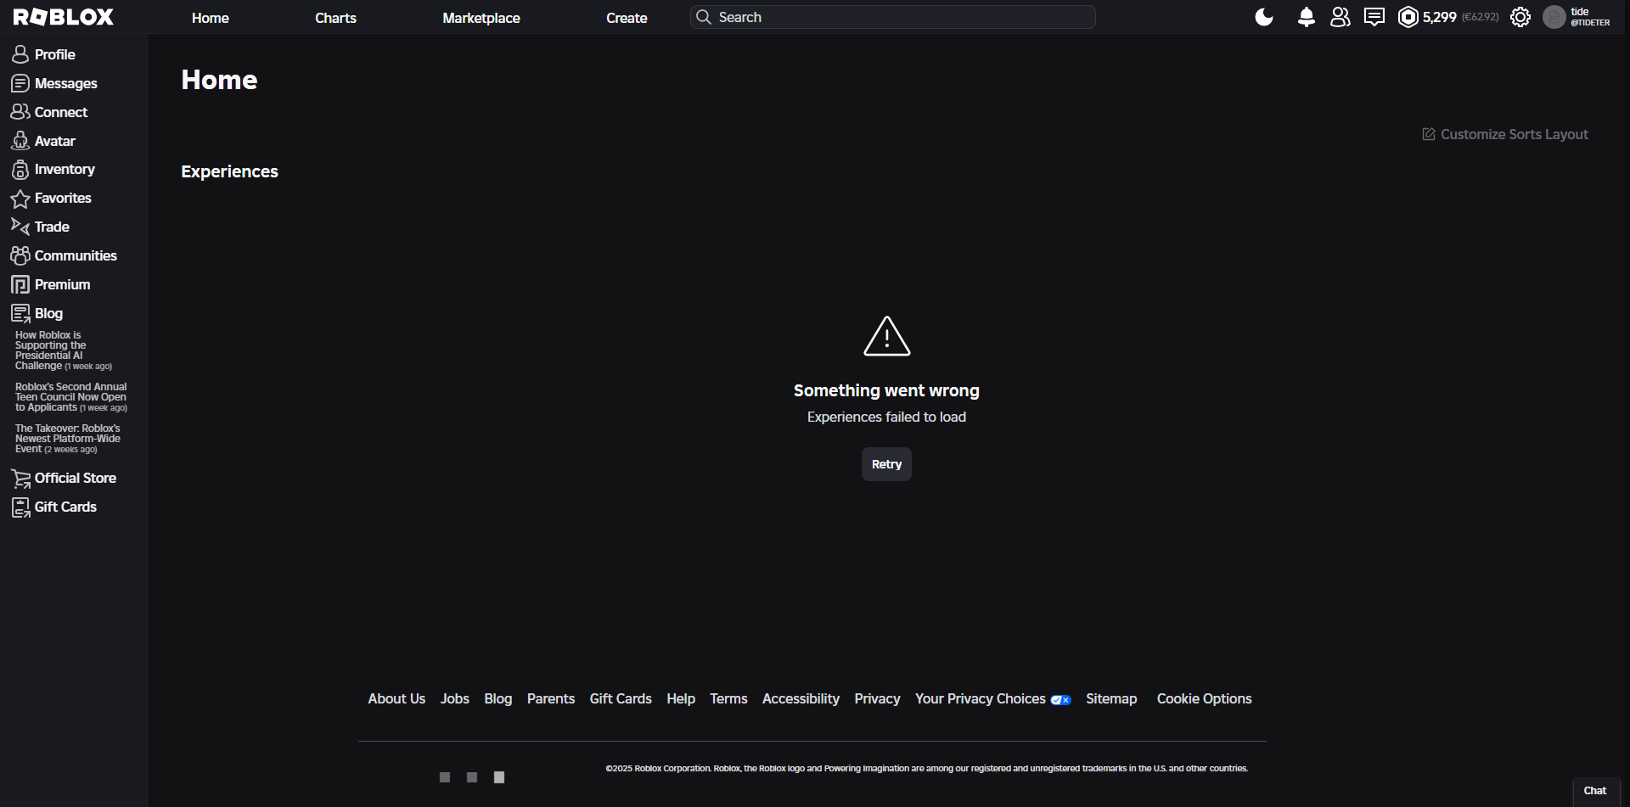Toggle dark mode with the moon icon
Screen dimensions: 1630x807
[1263, 16]
